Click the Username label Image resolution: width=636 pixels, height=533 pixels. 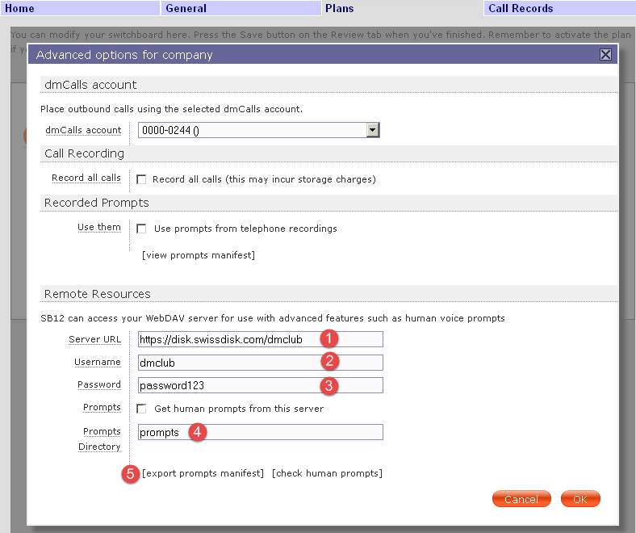point(98,362)
